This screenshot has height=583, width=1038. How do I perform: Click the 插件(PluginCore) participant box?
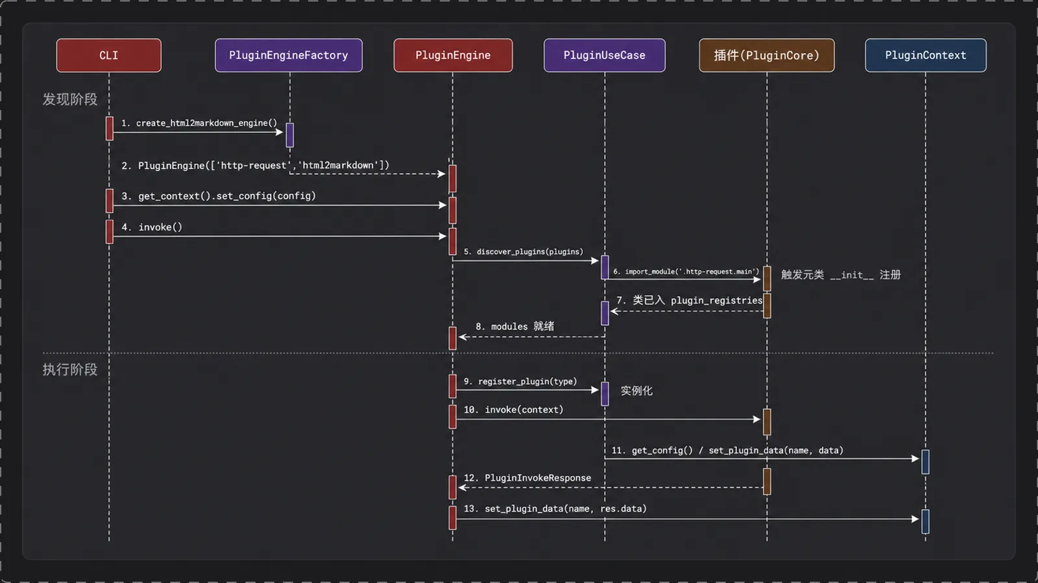click(x=767, y=55)
